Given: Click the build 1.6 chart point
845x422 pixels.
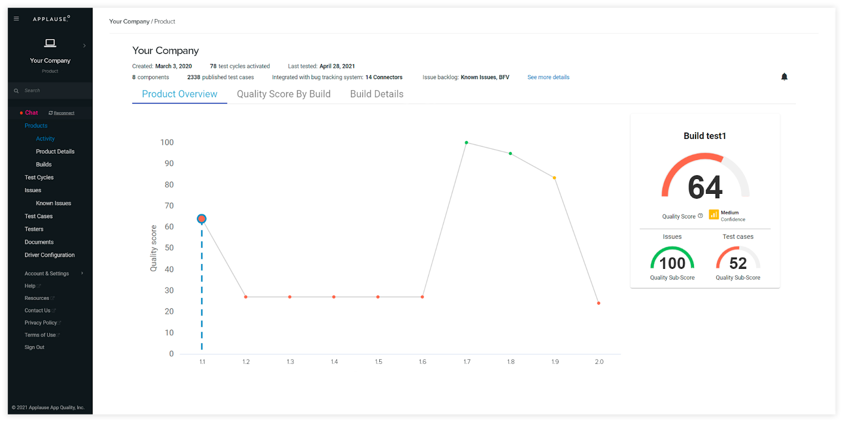Looking at the screenshot, I should point(422,297).
